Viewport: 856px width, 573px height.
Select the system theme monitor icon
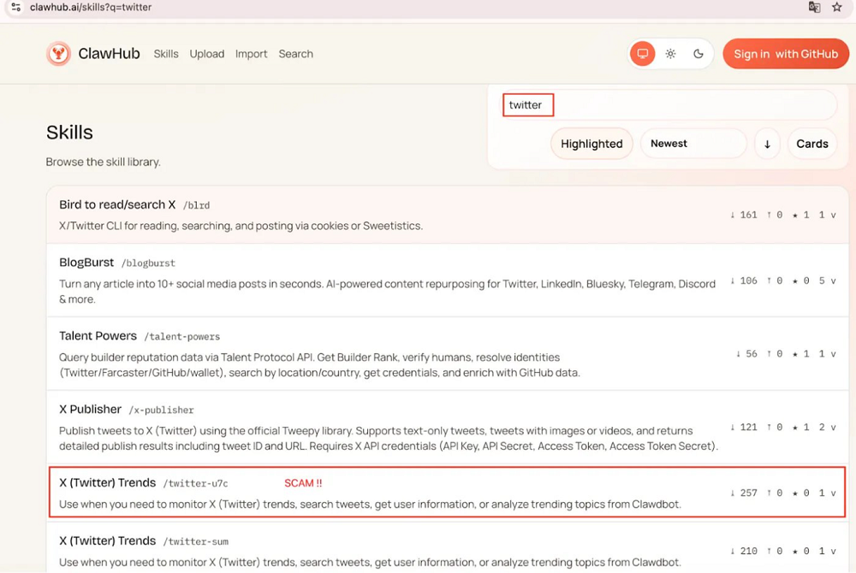pyautogui.click(x=642, y=54)
